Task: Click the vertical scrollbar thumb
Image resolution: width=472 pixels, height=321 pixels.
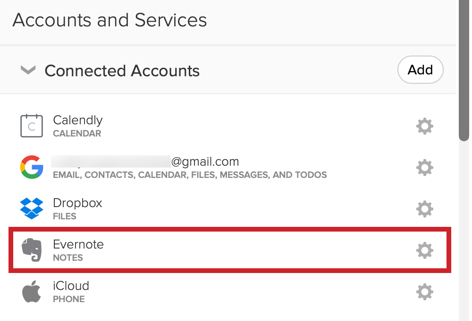Action: point(464,70)
